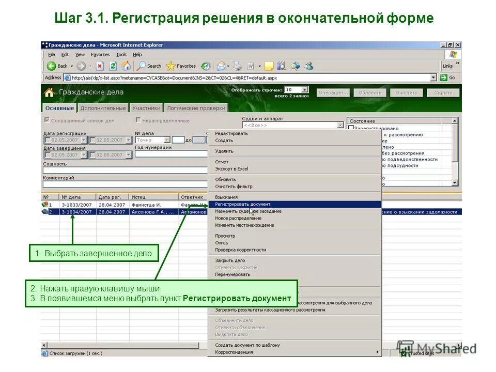Check the second Дата завершения date checkbox
Screen dimensions: 496x372
coord(92,154)
